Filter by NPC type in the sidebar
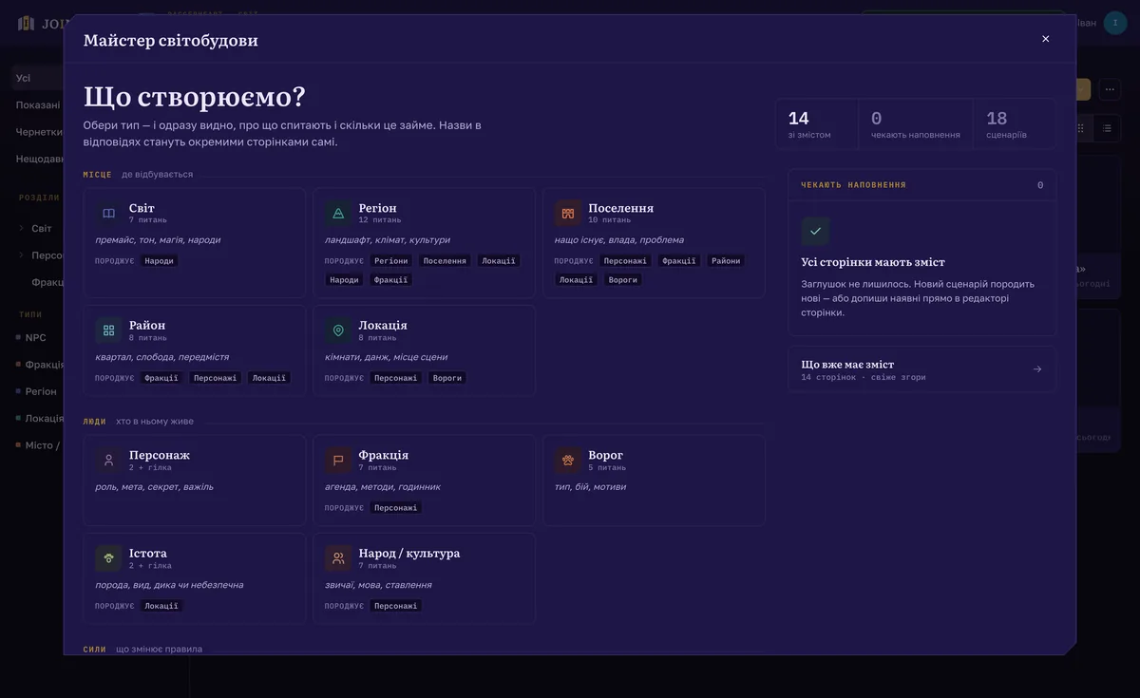Viewport: 1140px width, 698px height. click(x=36, y=337)
